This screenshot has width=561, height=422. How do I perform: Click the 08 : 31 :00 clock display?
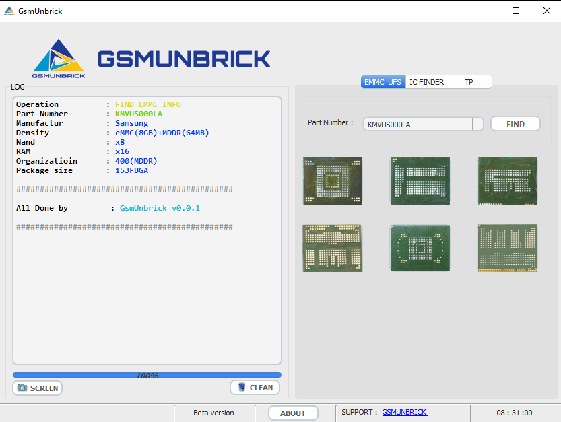(515, 413)
